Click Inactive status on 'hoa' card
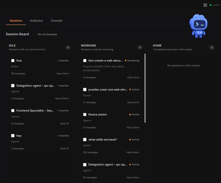 [x=63, y=60]
